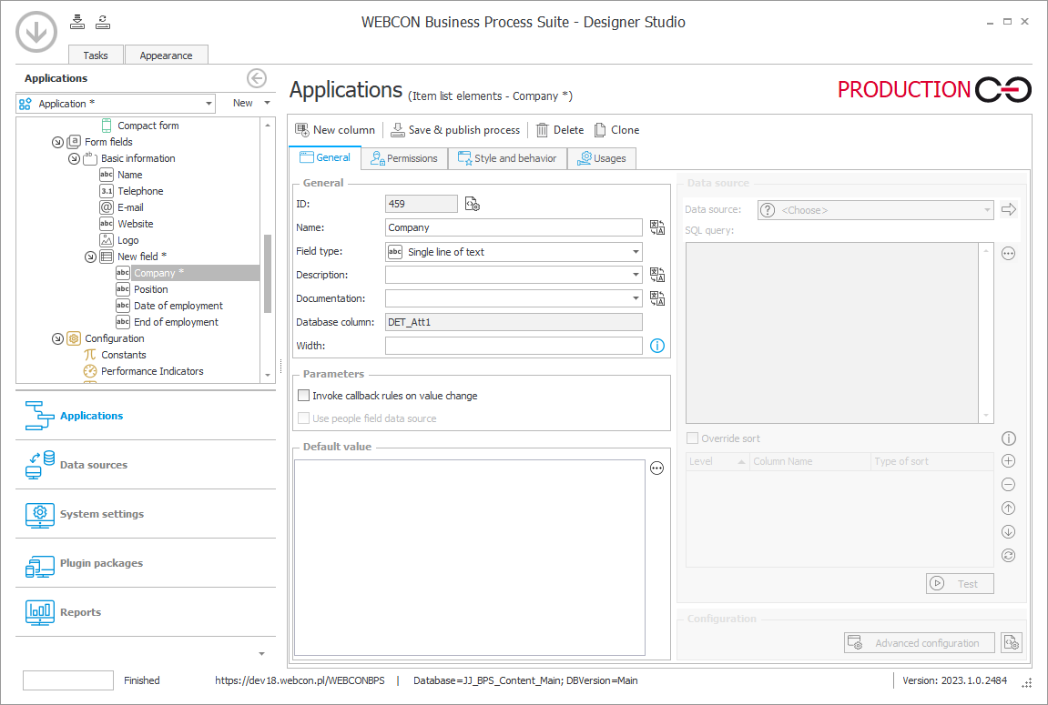Select Performance Indicators tree item
The width and height of the screenshot is (1048, 705).
click(152, 371)
